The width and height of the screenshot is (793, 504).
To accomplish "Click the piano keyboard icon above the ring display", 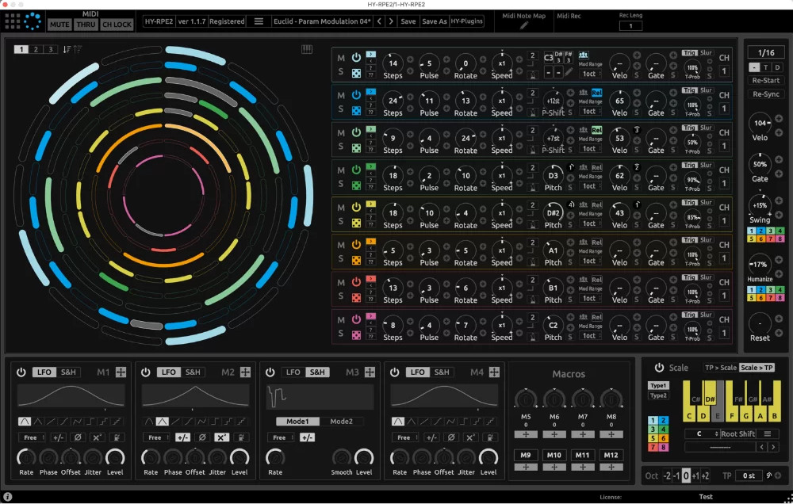I will tap(306, 49).
